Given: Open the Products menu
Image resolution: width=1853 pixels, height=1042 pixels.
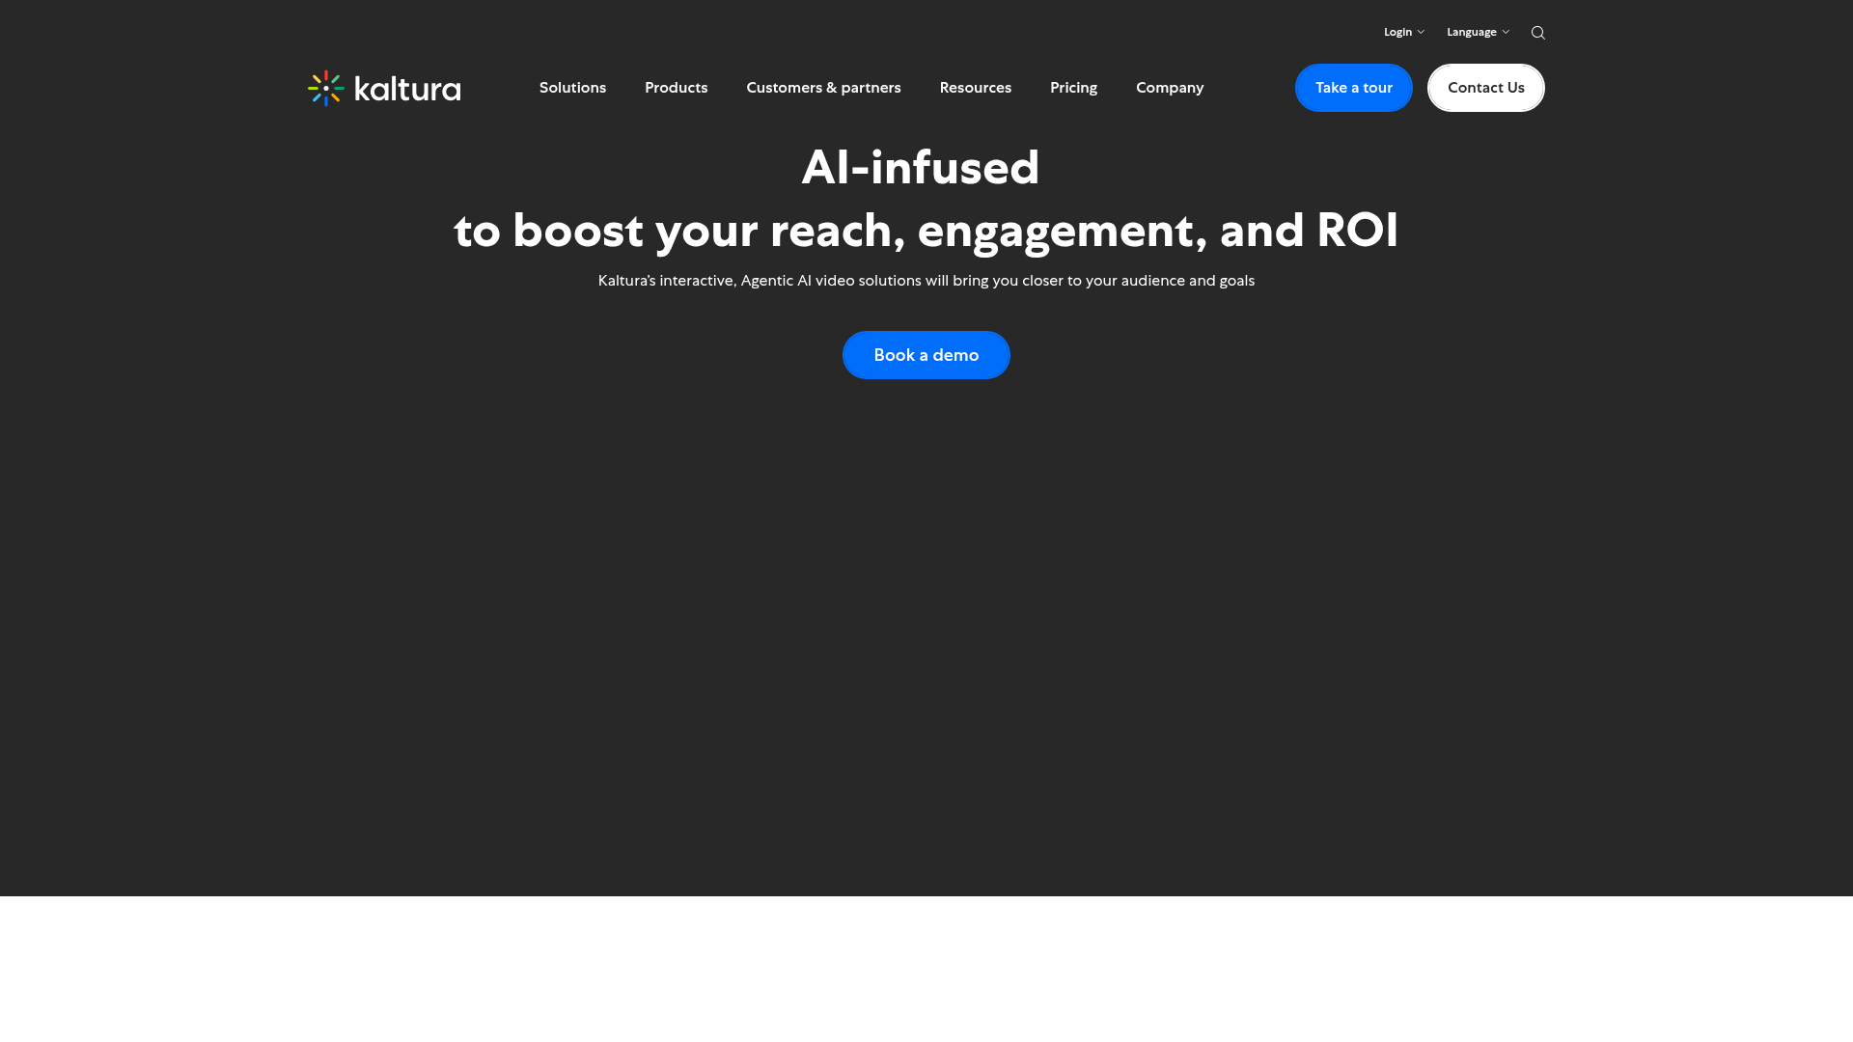Looking at the screenshot, I should click(x=676, y=88).
